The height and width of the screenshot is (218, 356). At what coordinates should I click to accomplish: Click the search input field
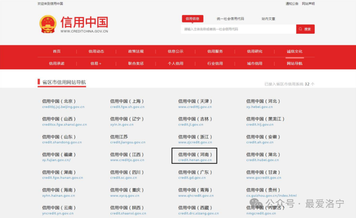pos(238,29)
